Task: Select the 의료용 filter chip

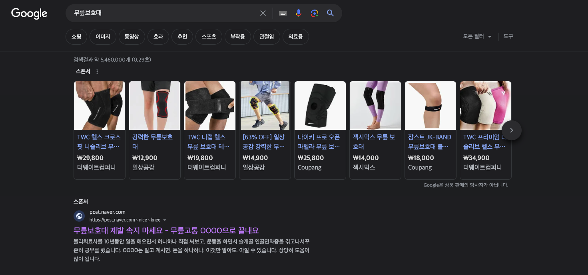Action: pyautogui.click(x=296, y=37)
